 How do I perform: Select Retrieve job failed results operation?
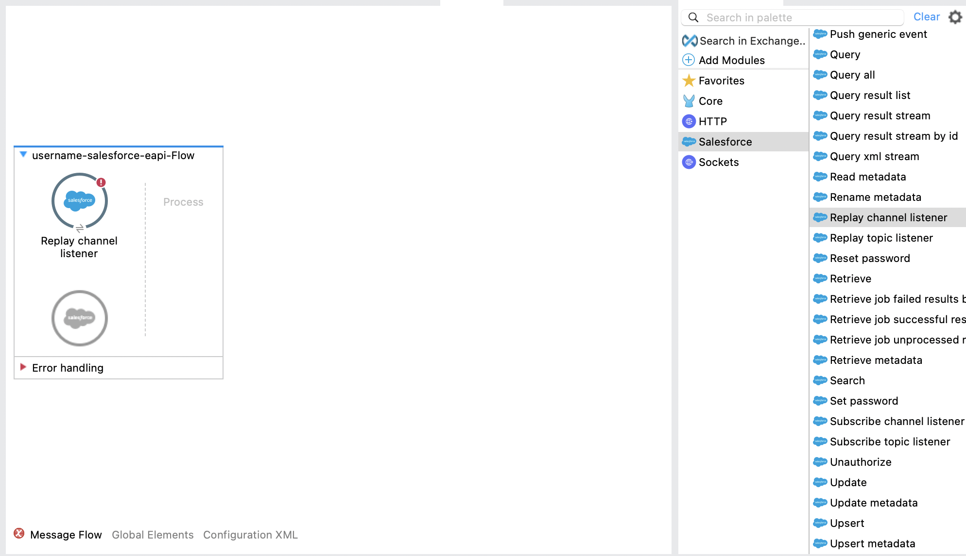point(888,299)
